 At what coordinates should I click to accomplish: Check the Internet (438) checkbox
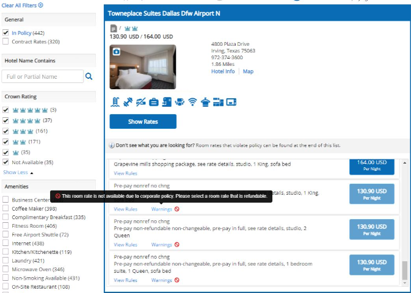pos(5,243)
